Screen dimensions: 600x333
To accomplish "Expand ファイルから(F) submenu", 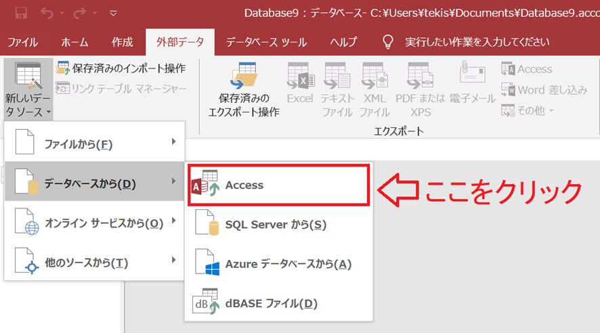I will coord(94,143).
